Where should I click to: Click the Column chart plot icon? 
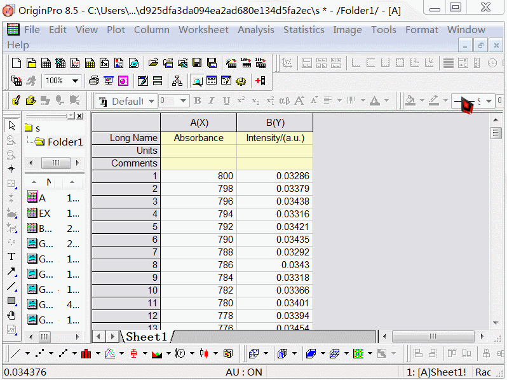(x=86, y=353)
